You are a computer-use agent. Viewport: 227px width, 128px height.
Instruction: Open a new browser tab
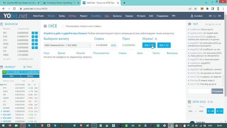coord(124,3)
